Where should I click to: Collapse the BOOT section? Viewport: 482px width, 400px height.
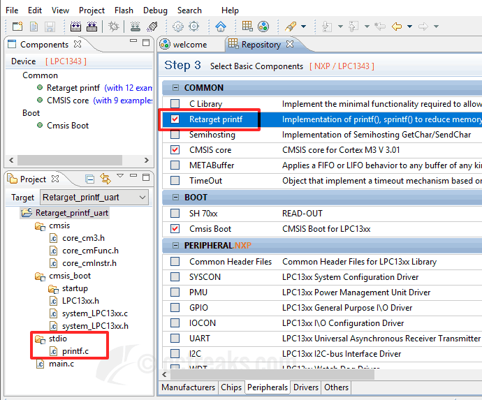[175, 198]
